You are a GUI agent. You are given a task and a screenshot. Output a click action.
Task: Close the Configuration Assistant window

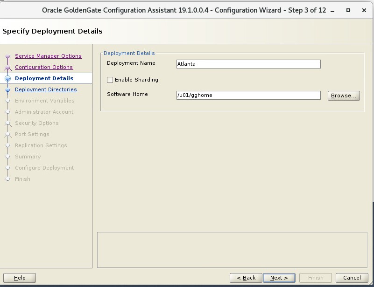(364, 10)
